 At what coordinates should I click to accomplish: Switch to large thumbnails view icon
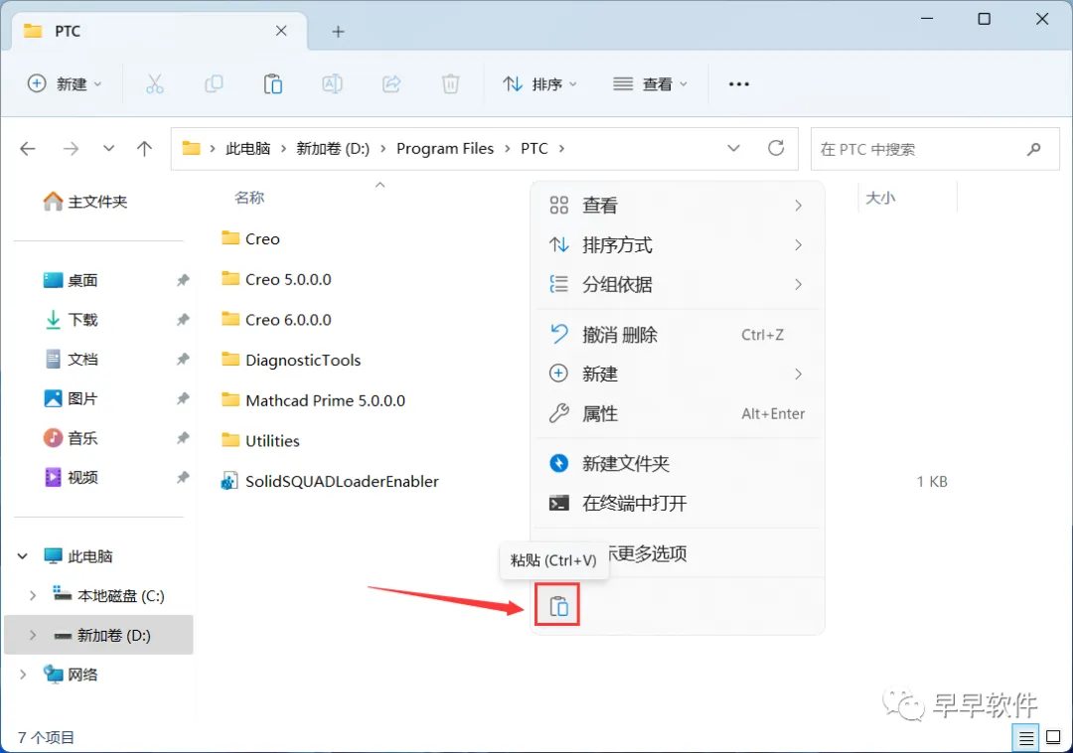click(1053, 737)
